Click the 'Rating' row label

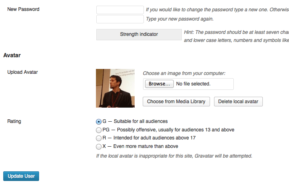[x=14, y=121]
